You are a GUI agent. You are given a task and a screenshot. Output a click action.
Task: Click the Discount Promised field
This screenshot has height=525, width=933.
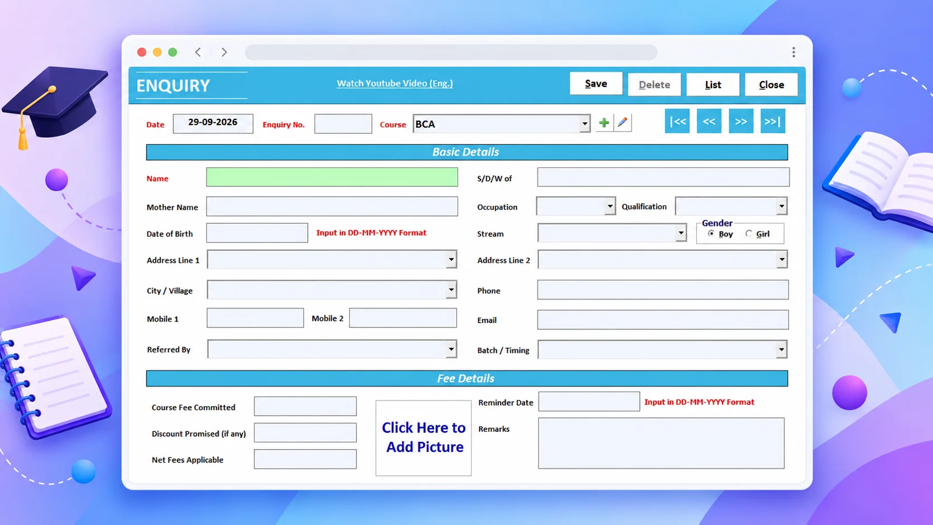pos(305,432)
